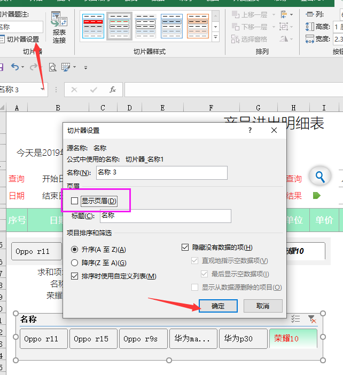Screen dimensions: 343x375
Task: Open Slicer Settings (切片器设置) in ribbon
Action: pos(20,39)
